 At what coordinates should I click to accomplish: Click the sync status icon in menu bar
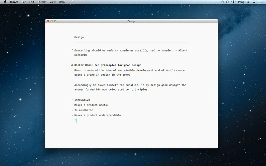(x=228, y=2)
